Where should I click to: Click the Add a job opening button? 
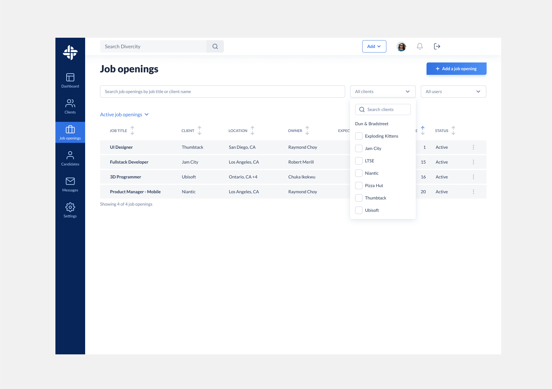click(x=457, y=69)
